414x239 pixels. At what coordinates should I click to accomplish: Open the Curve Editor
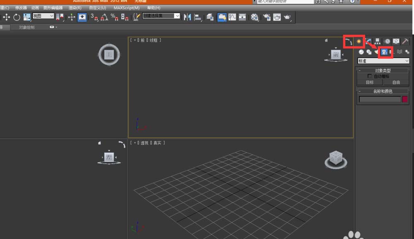[232, 17]
